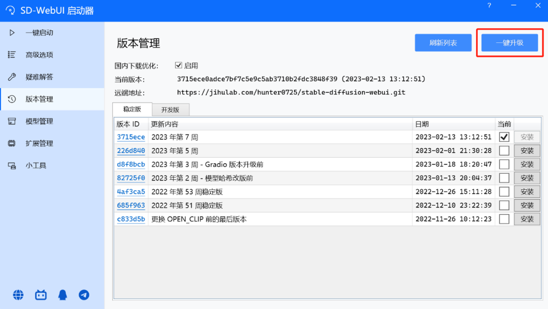Click the 一键升级 button
The height and width of the screenshot is (309, 548).
[x=509, y=42]
